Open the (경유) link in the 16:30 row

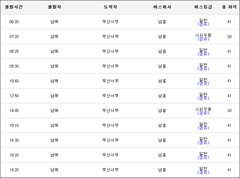point(203,143)
